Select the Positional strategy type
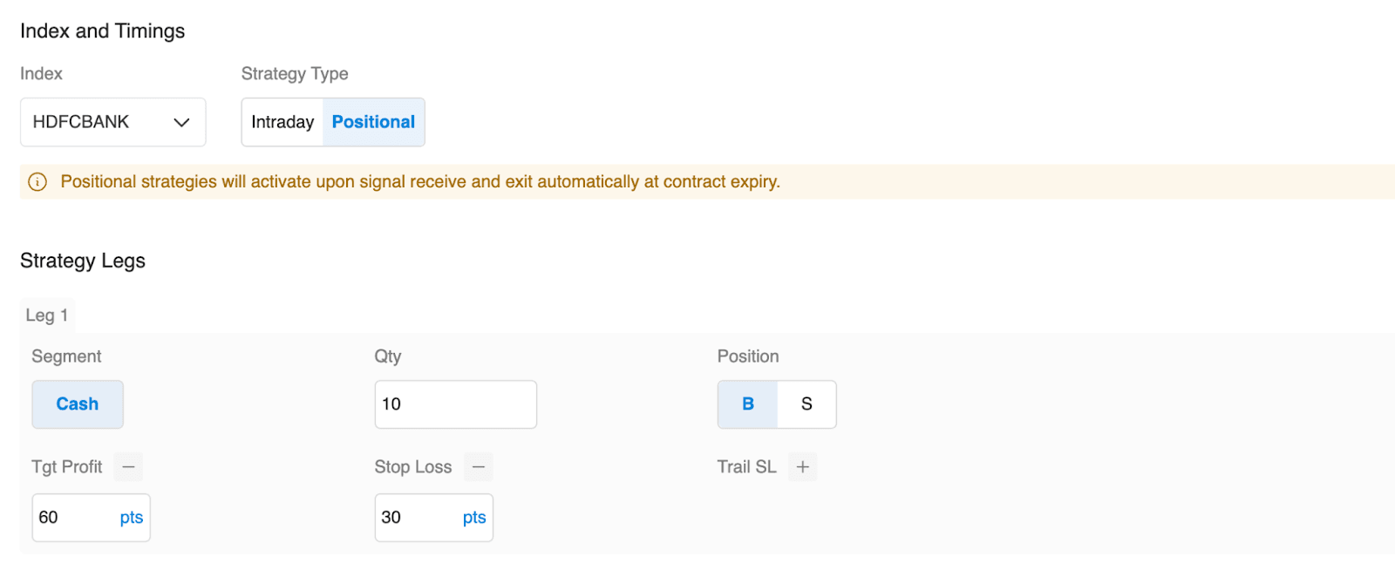 click(x=373, y=122)
